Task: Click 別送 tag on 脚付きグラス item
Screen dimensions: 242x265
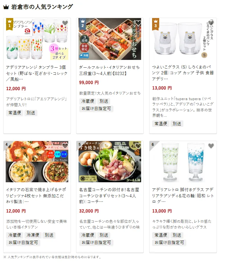Action: click(x=177, y=235)
